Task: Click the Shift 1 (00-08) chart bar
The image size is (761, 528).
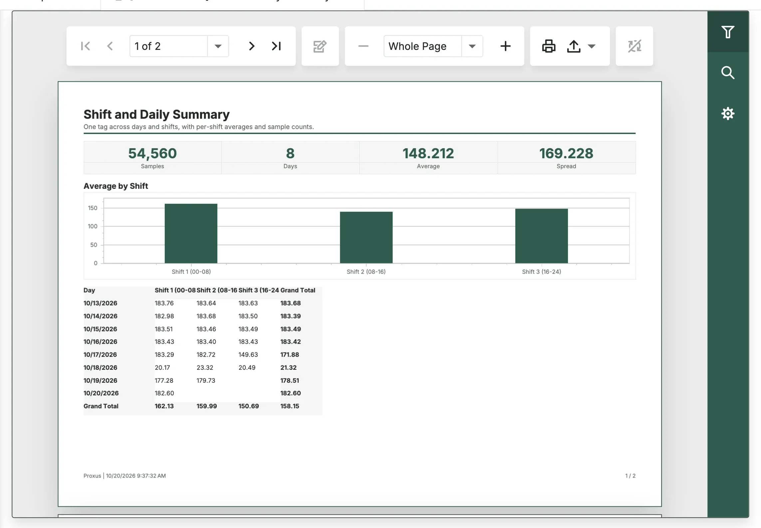Action: pyautogui.click(x=191, y=233)
